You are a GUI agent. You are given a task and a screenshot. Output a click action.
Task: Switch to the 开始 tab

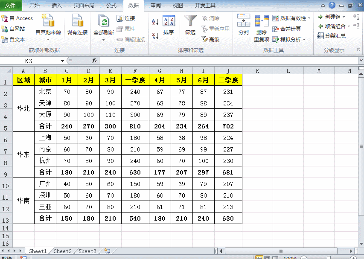tap(35, 6)
